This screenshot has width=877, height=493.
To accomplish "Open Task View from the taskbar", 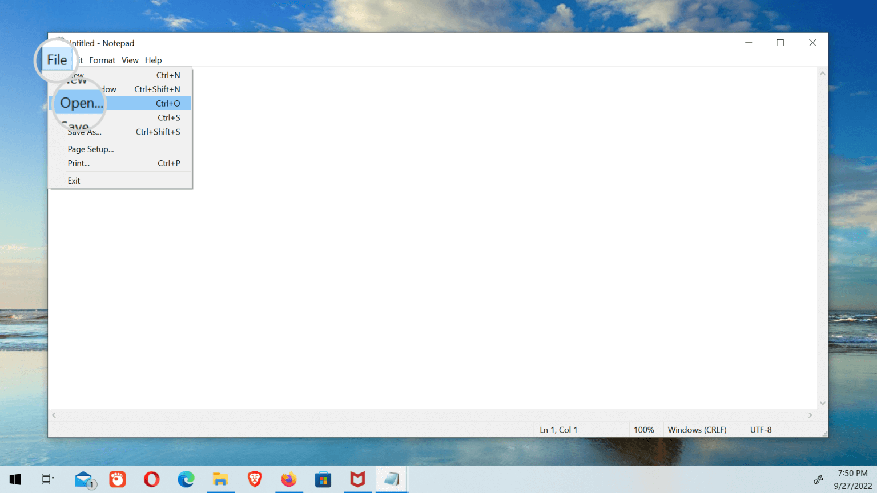I will (48, 479).
